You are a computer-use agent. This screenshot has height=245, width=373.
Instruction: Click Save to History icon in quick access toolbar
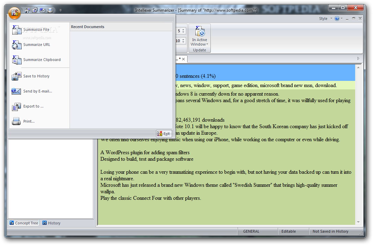pyautogui.click(x=27, y=10)
